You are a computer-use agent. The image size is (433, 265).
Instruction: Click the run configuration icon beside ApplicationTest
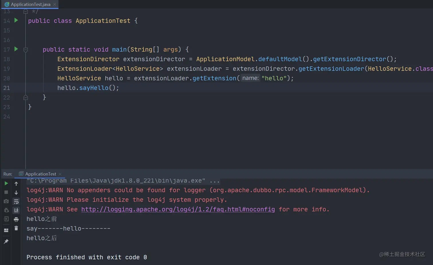point(21,174)
